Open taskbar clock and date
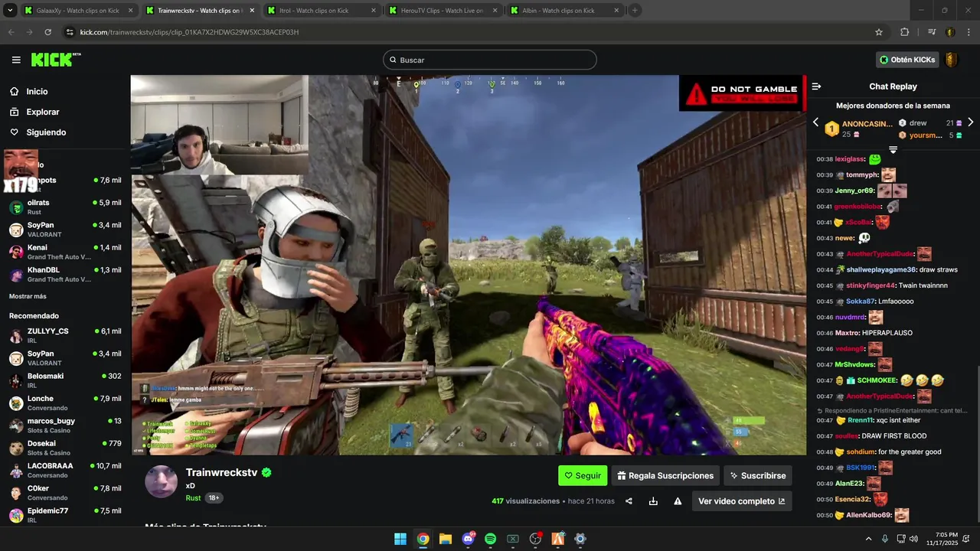 947,539
